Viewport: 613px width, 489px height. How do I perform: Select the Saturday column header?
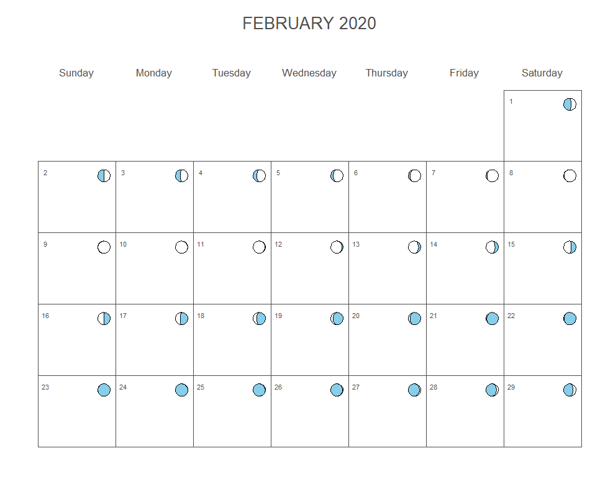tap(542, 73)
